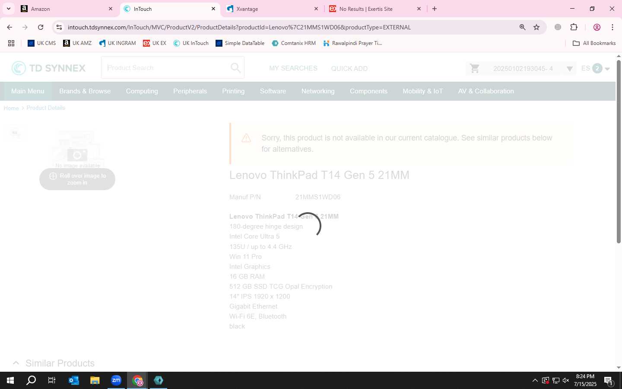
Task: Click MY SEARCHES link
Action: [293, 68]
